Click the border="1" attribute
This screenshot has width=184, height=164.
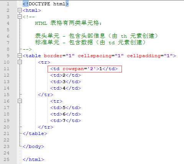[x=59, y=56]
